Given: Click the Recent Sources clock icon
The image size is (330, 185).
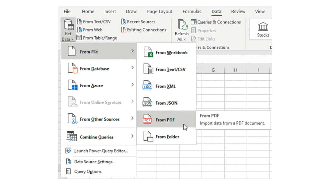Looking at the screenshot, I should 123,22.
